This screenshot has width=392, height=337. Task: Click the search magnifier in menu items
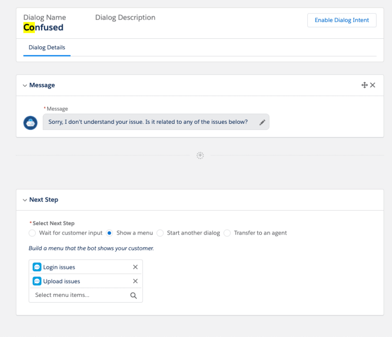[x=134, y=296]
